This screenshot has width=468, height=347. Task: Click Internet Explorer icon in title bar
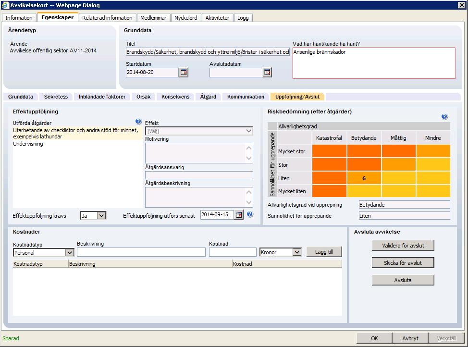coord(5,5)
